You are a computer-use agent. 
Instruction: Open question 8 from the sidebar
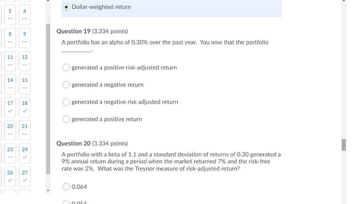click(x=10, y=38)
